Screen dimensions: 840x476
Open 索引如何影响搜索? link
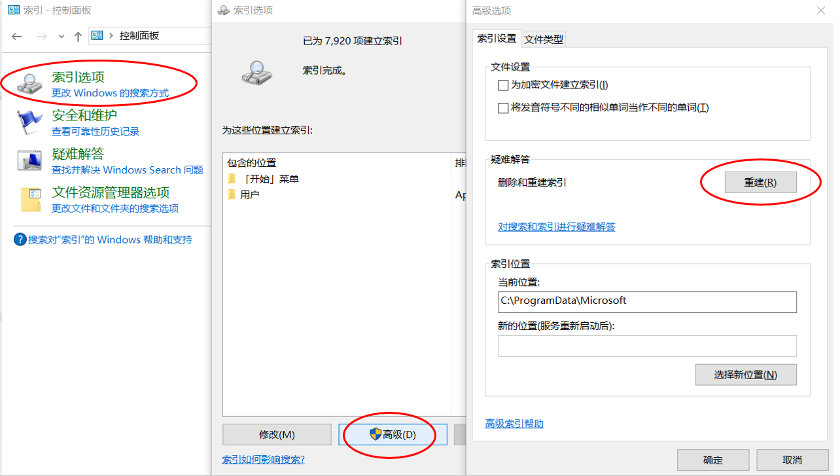point(264,460)
